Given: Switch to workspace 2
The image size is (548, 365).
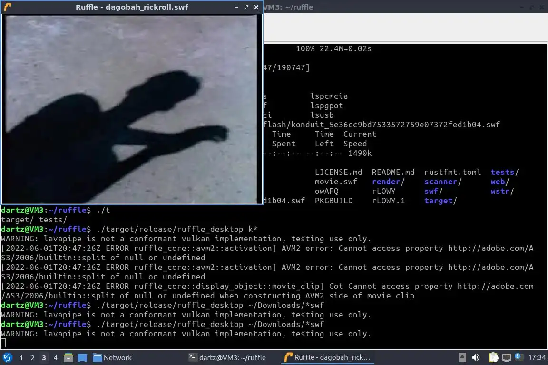Looking at the screenshot, I should [x=32, y=358].
